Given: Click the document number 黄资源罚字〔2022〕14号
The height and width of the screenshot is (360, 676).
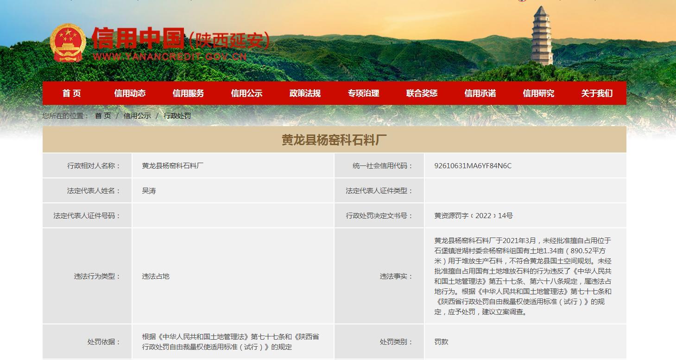Looking at the screenshot, I should (x=474, y=216).
